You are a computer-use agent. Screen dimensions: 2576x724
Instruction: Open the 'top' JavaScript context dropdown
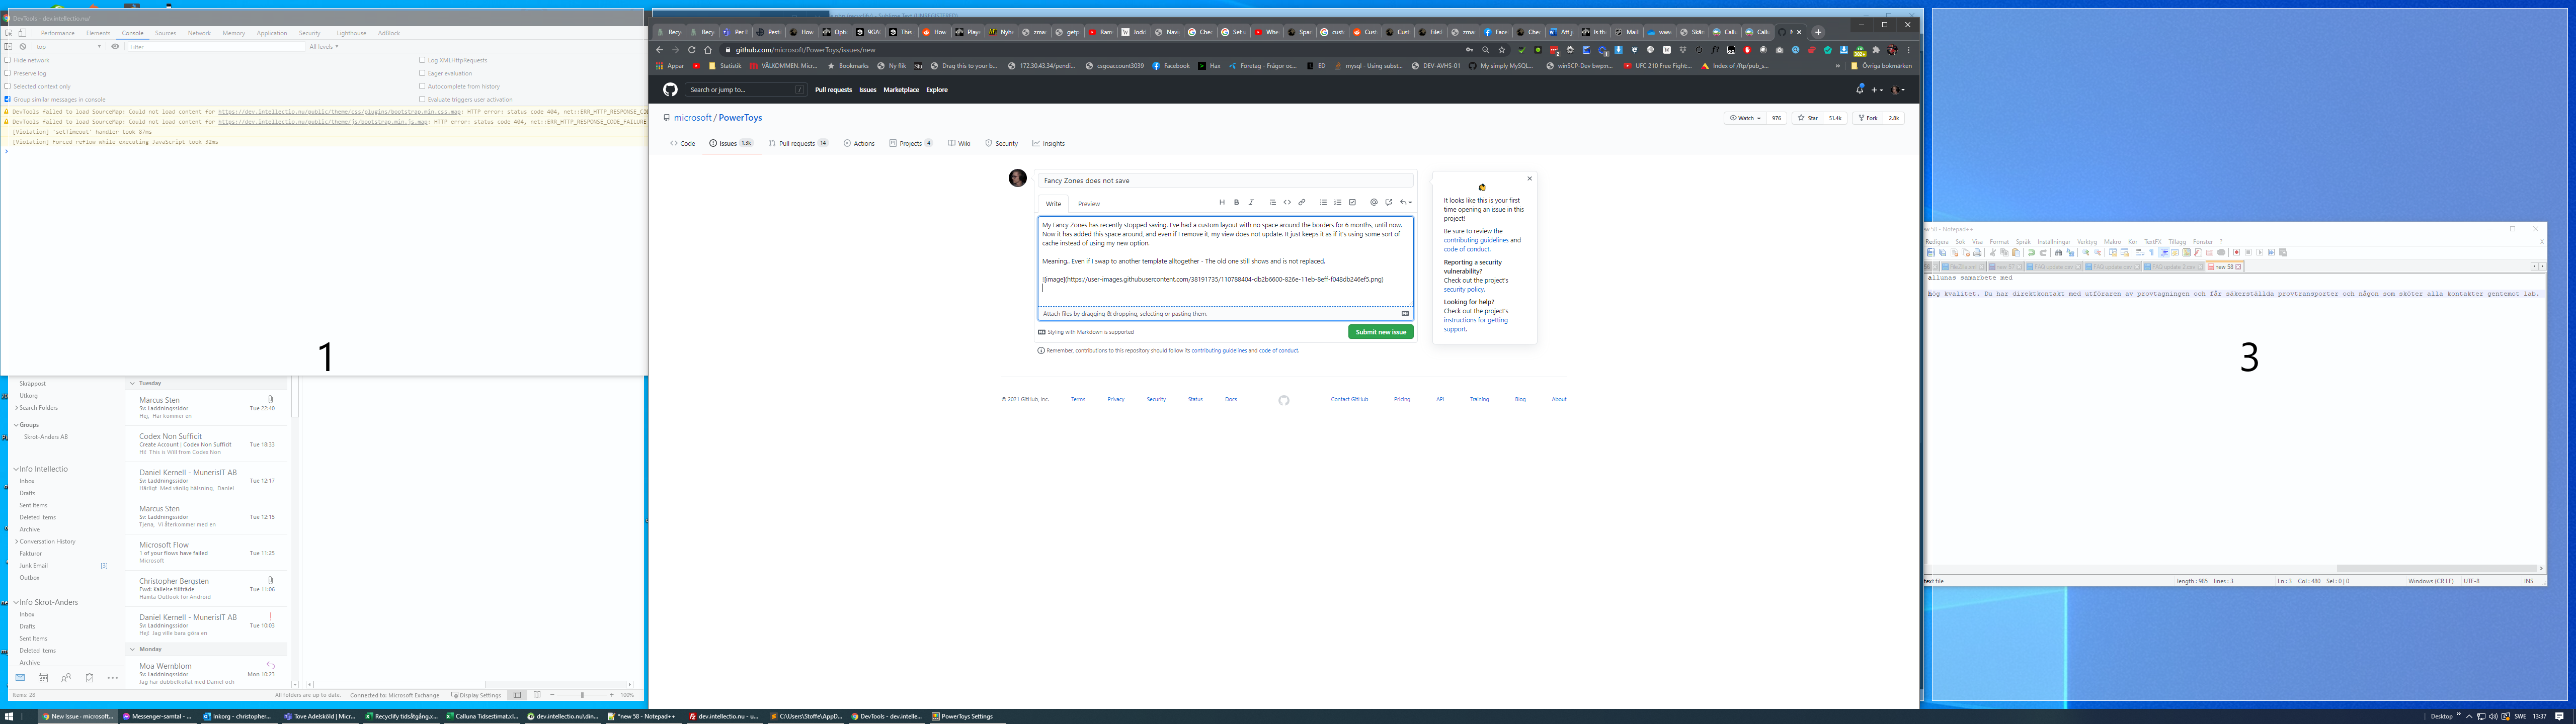click(x=68, y=46)
